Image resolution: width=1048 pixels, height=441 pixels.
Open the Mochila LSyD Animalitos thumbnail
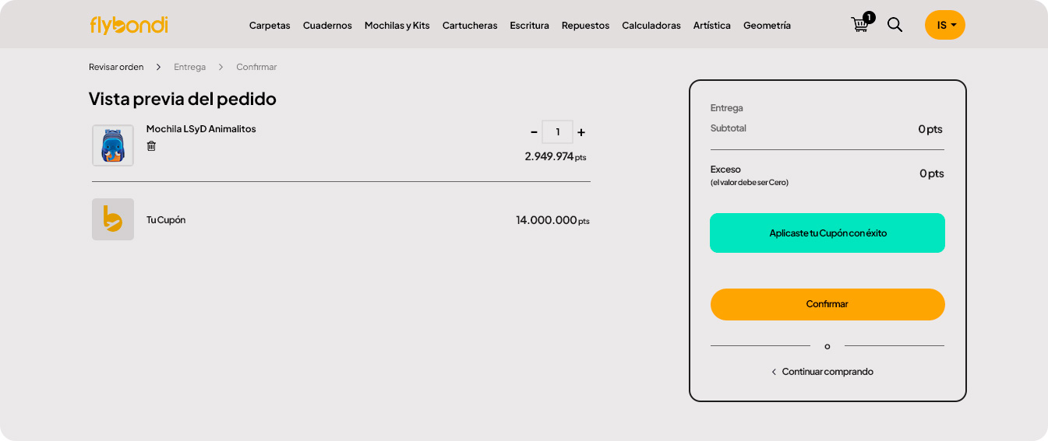pos(113,145)
